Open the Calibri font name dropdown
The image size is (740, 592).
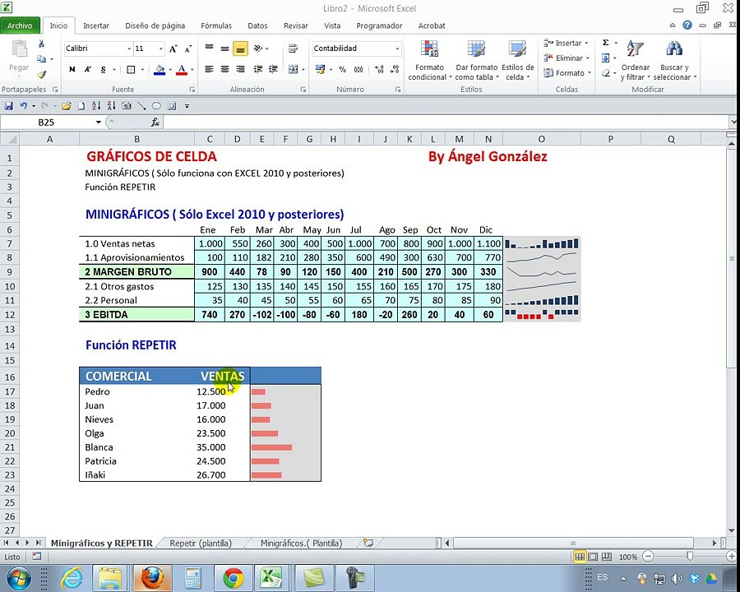pos(129,49)
